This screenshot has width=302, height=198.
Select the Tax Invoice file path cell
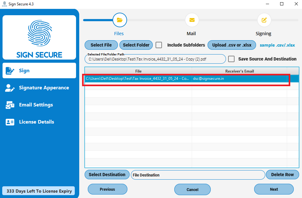click(138, 79)
